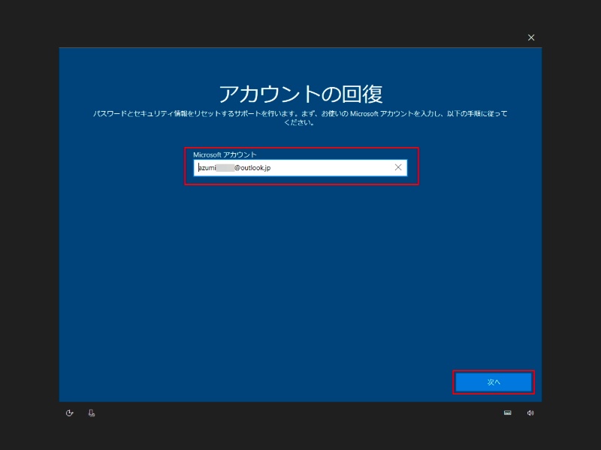Click the volume speaker icon
Viewport: 601px width, 450px height.
pos(530,412)
